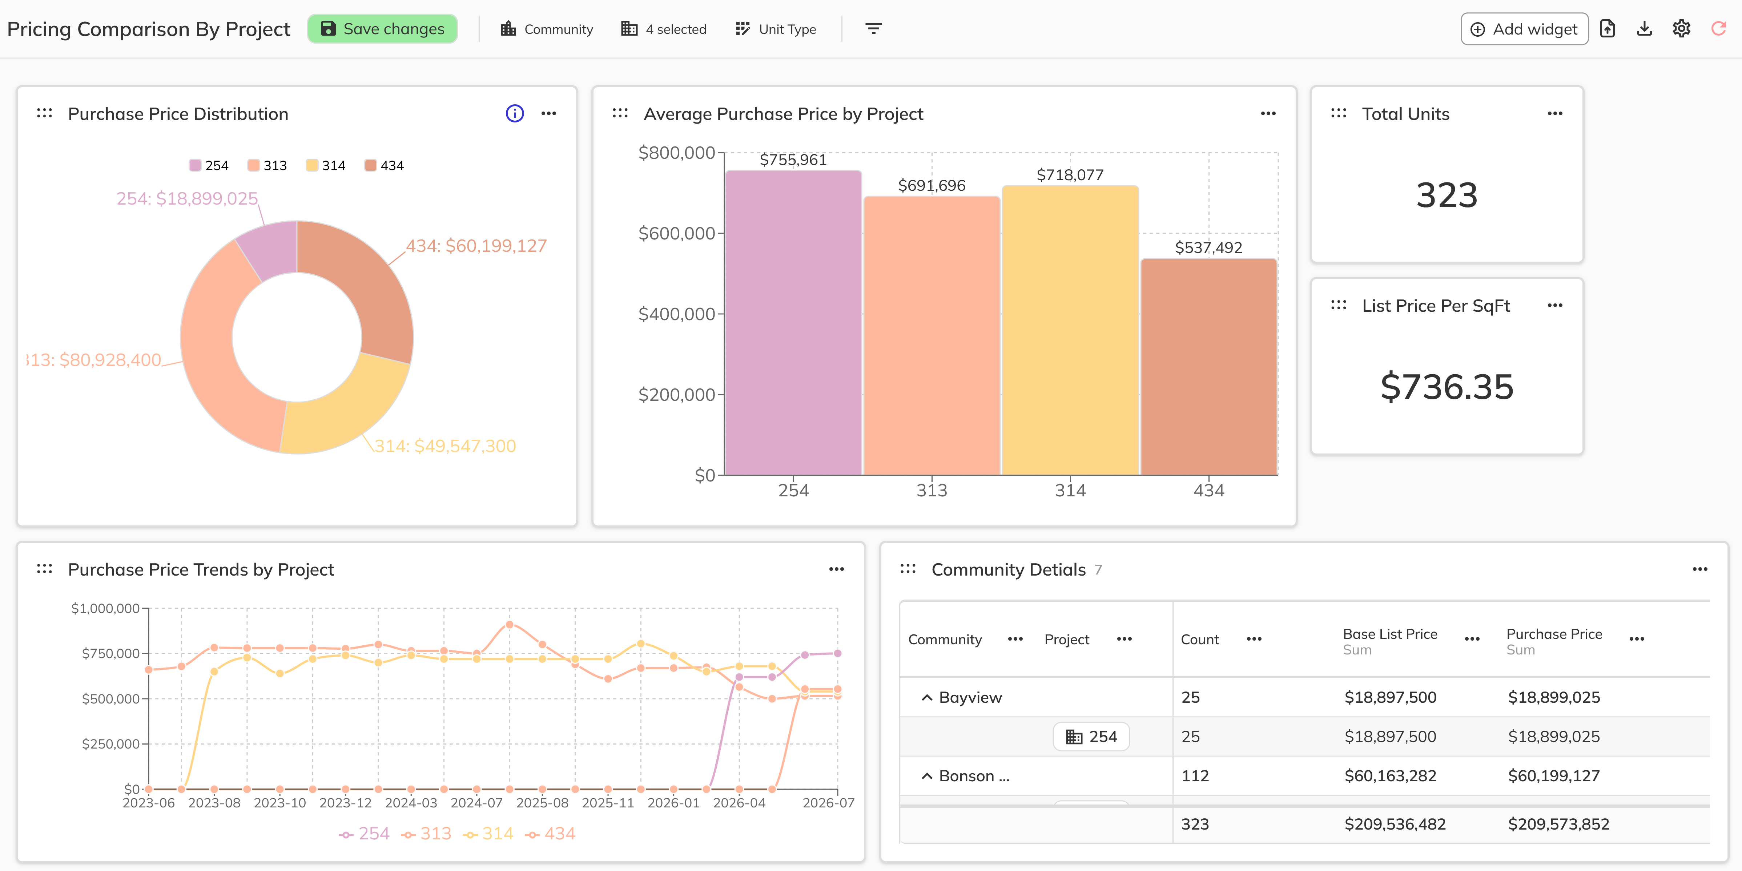Toggle 254 legend in donut chart
The height and width of the screenshot is (871, 1742).
209,166
